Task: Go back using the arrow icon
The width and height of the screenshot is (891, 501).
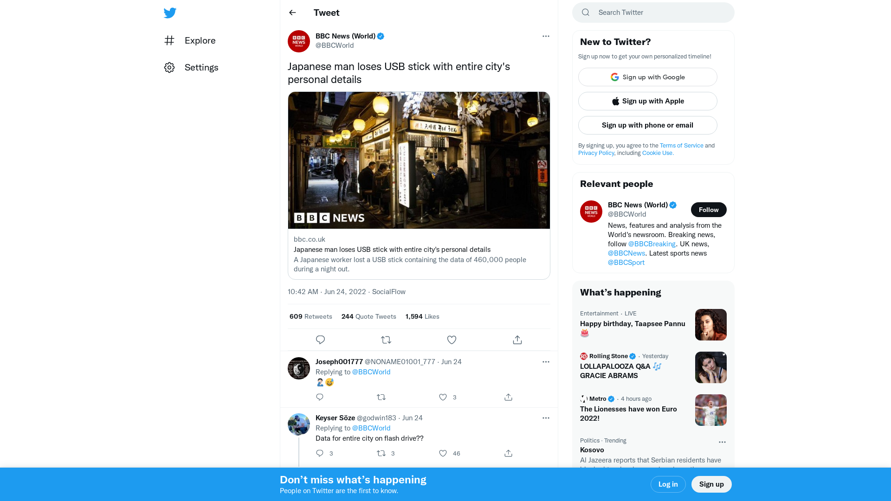Action: 292,13
